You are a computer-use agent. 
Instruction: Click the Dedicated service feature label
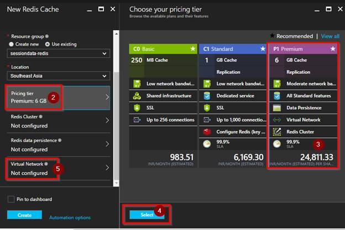(x=235, y=95)
